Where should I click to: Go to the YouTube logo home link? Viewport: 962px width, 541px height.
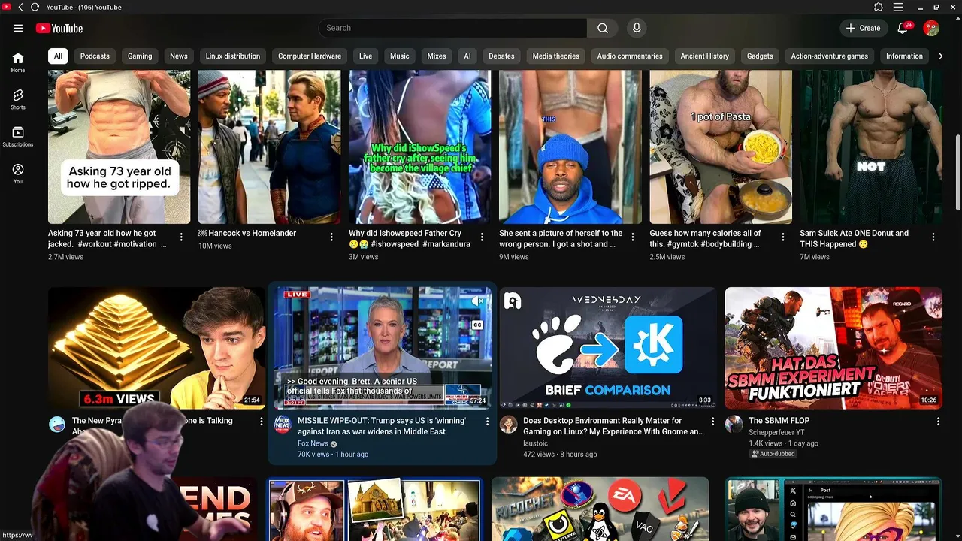pyautogui.click(x=59, y=28)
